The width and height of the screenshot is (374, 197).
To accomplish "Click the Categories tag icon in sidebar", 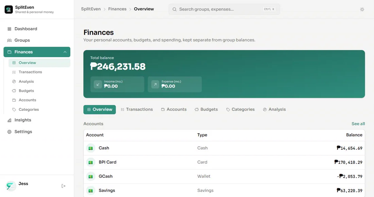I will click(x=14, y=110).
